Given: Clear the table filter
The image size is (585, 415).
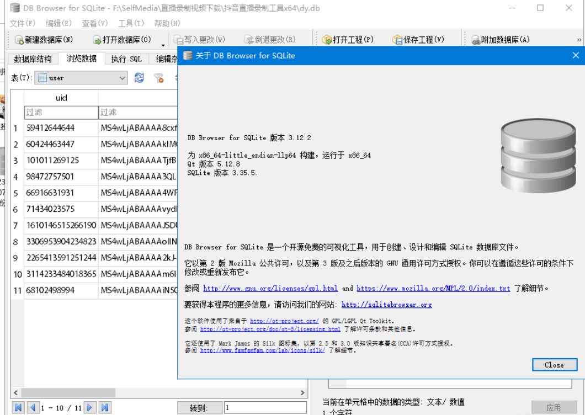Looking at the screenshot, I should pos(158,78).
